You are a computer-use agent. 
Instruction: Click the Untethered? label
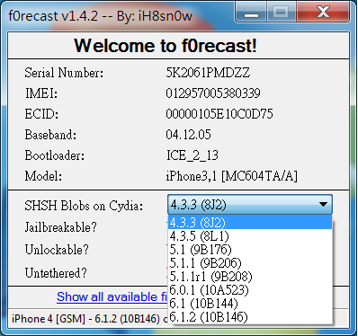[x=56, y=273]
